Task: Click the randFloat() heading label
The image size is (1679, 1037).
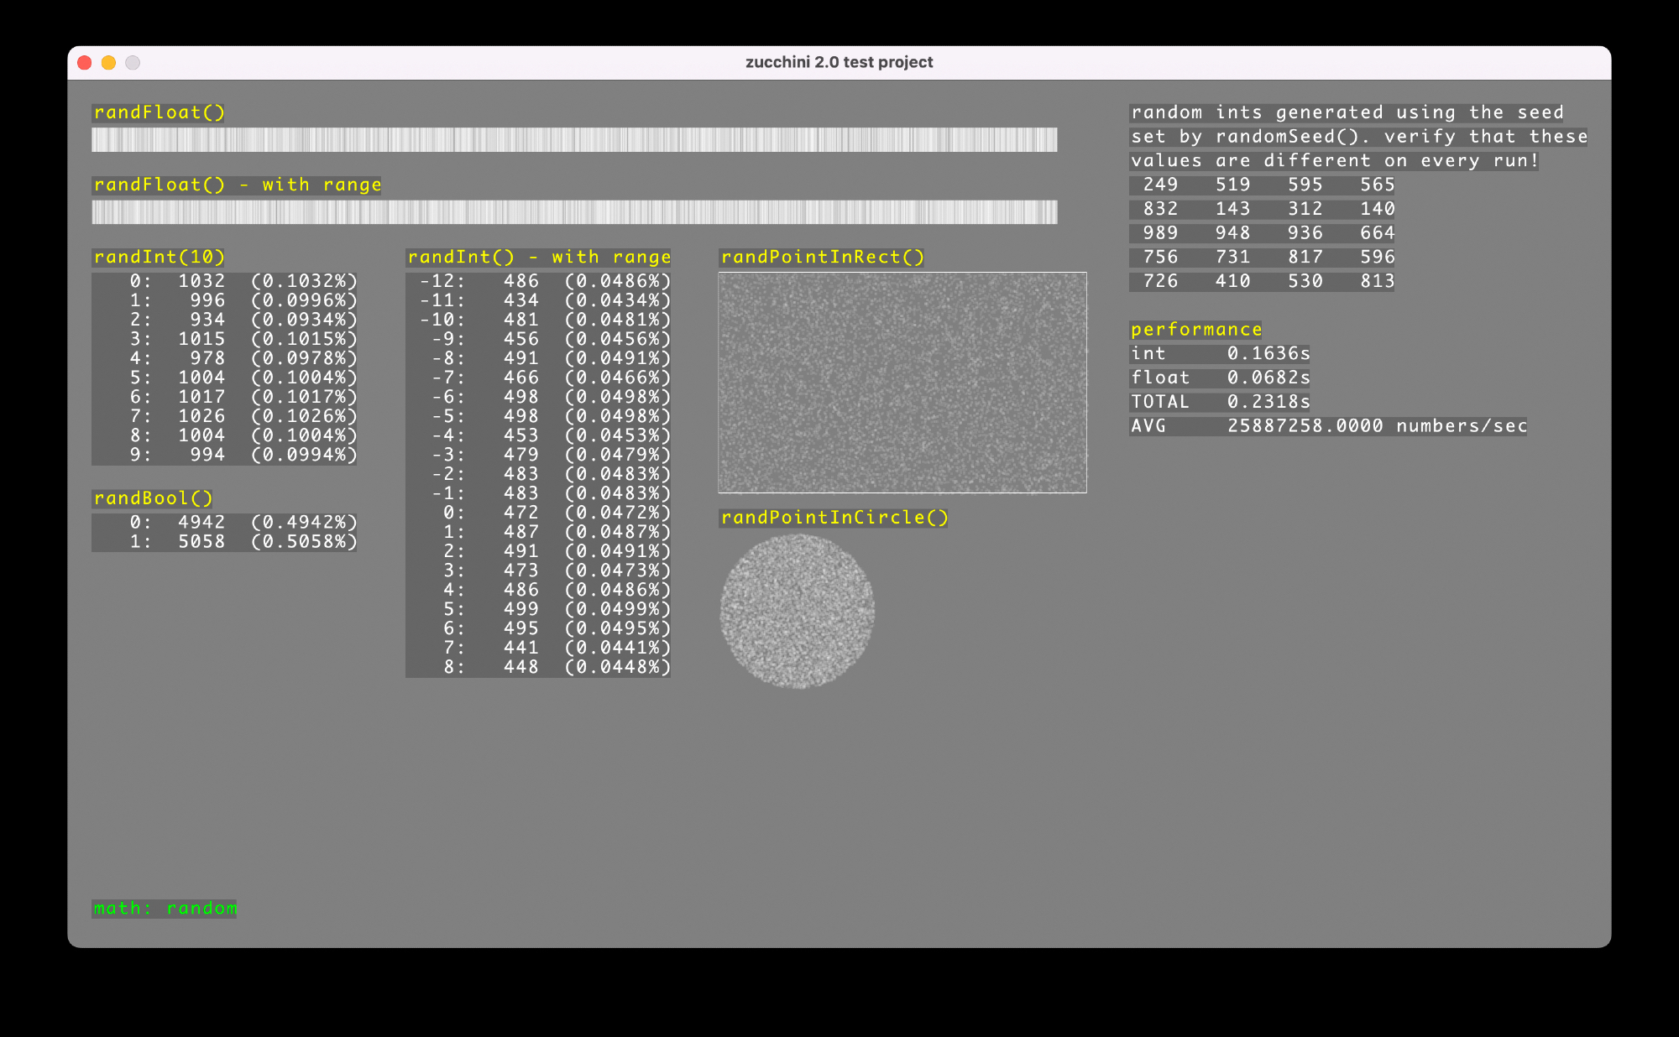Action: point(159,112)
